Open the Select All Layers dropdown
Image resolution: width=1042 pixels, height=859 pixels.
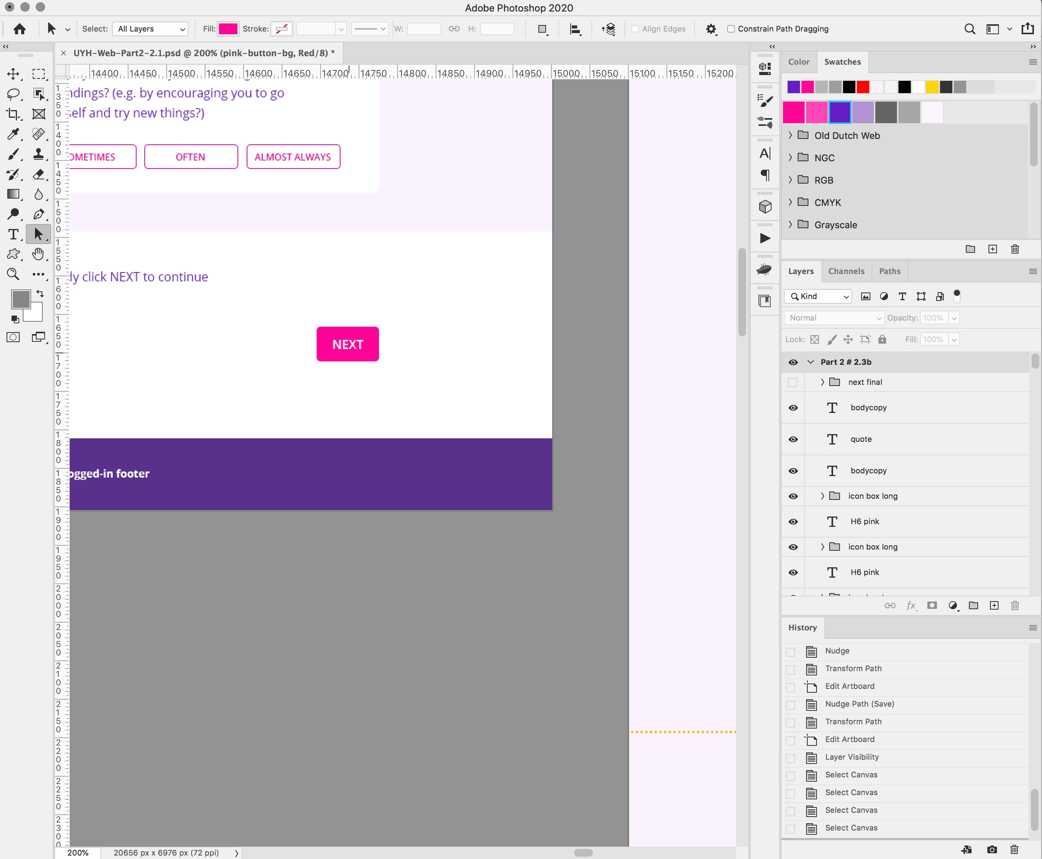pos(150,29)
